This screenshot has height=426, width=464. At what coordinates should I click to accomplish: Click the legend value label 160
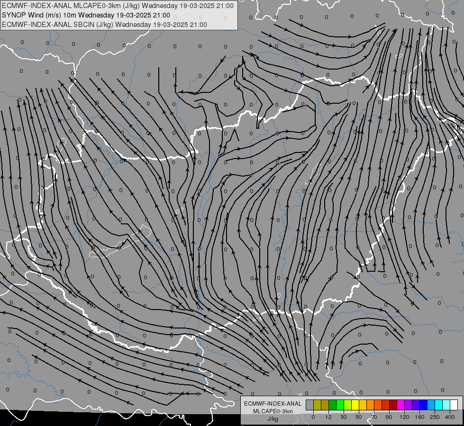pos(419,417)
